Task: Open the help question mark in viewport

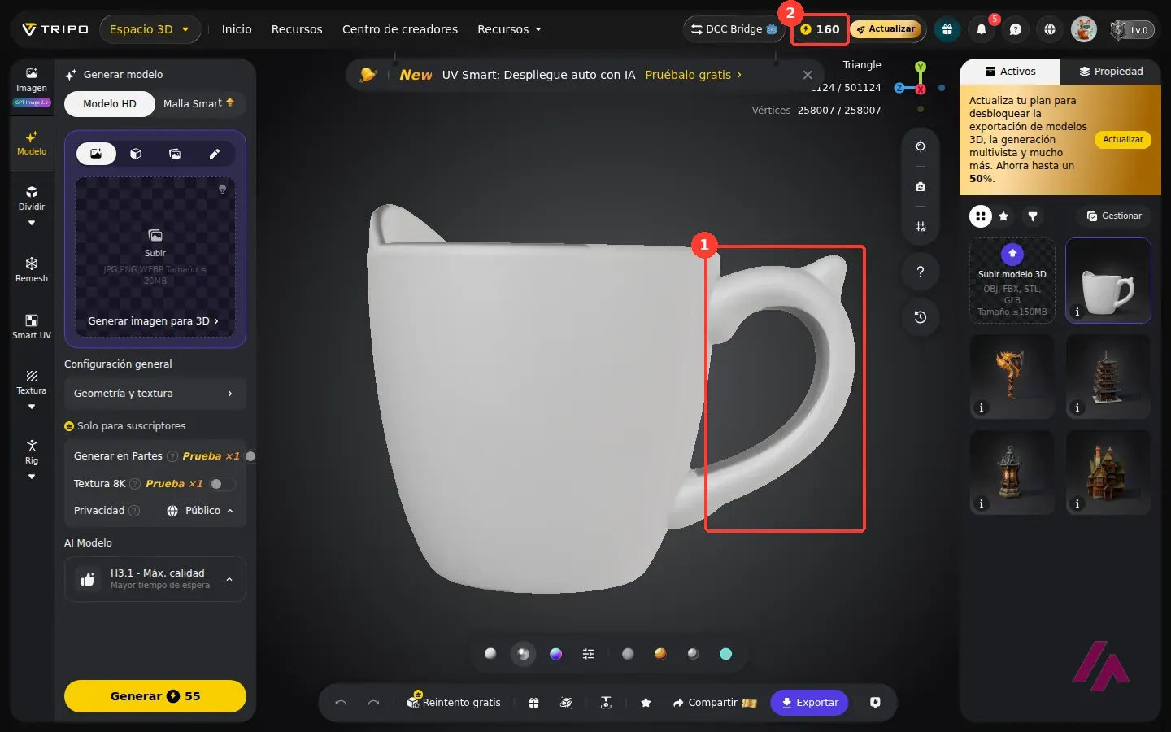Action: 921,272
